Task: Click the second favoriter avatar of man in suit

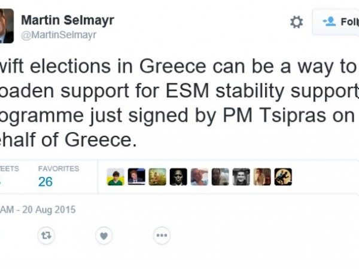Action: pyautogui.click(x=136, y=177)
